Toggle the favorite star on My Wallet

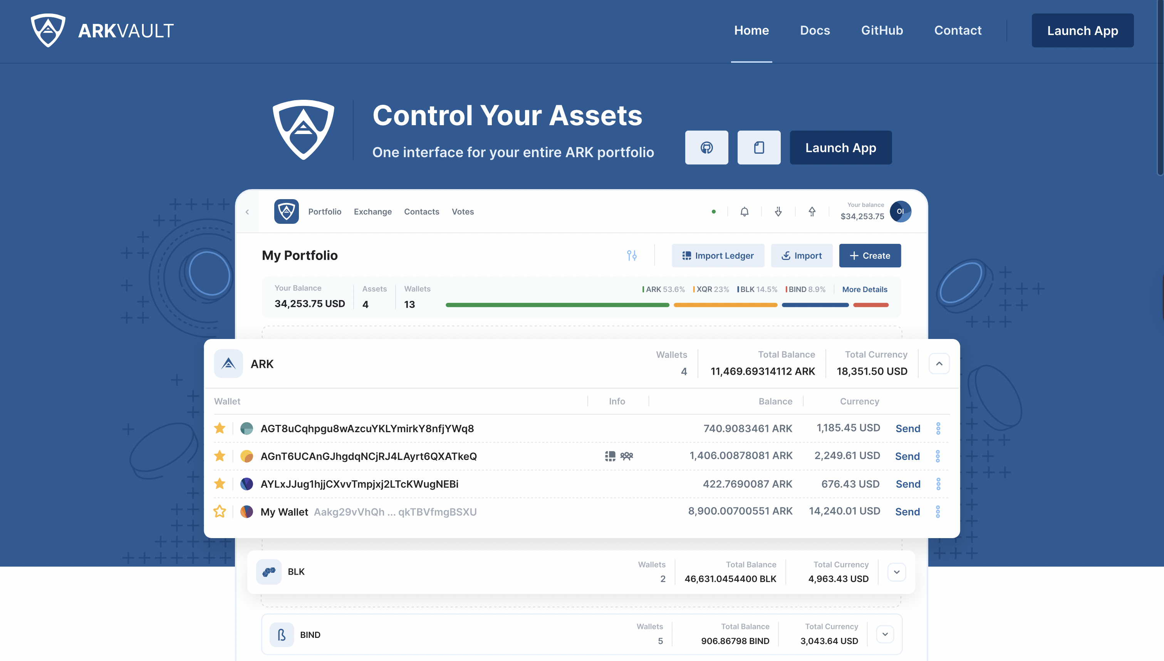click(220, 512)
